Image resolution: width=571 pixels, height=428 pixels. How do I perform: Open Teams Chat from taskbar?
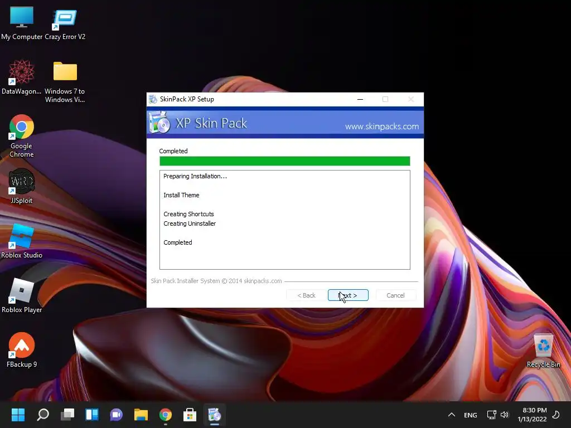click(116, 415)
